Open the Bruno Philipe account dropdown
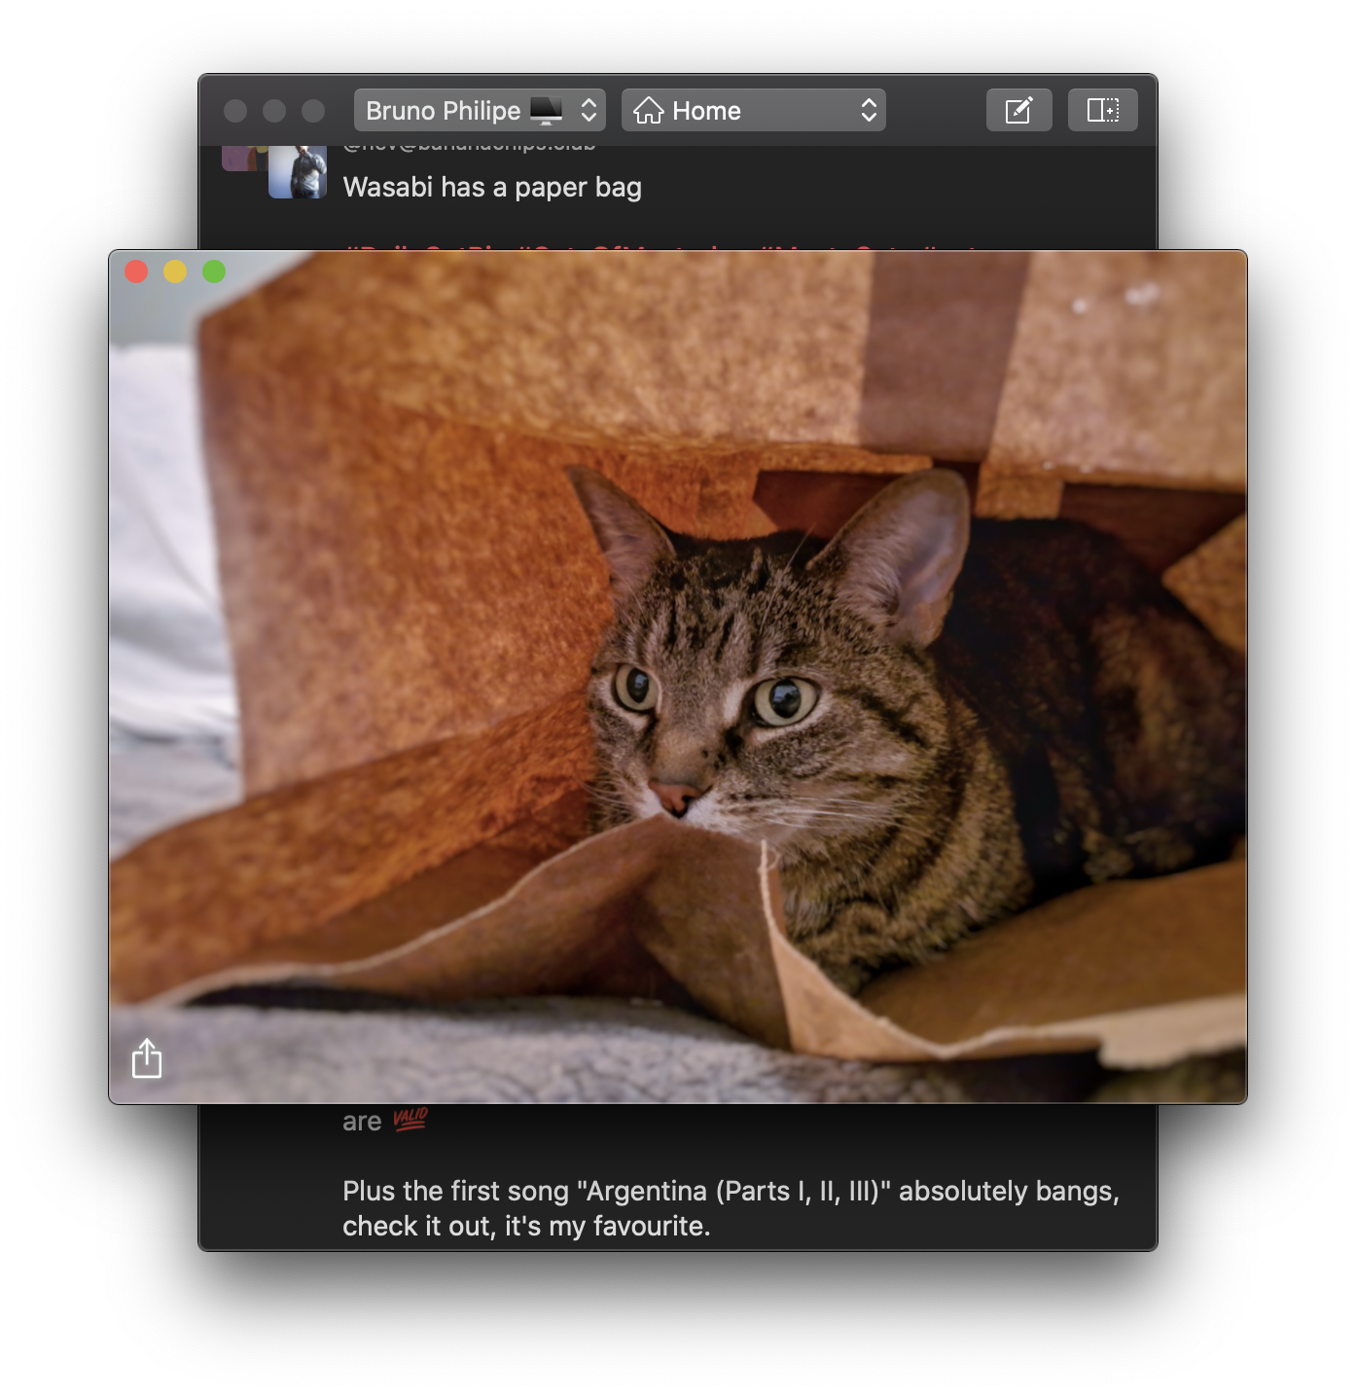 [480, 110]
